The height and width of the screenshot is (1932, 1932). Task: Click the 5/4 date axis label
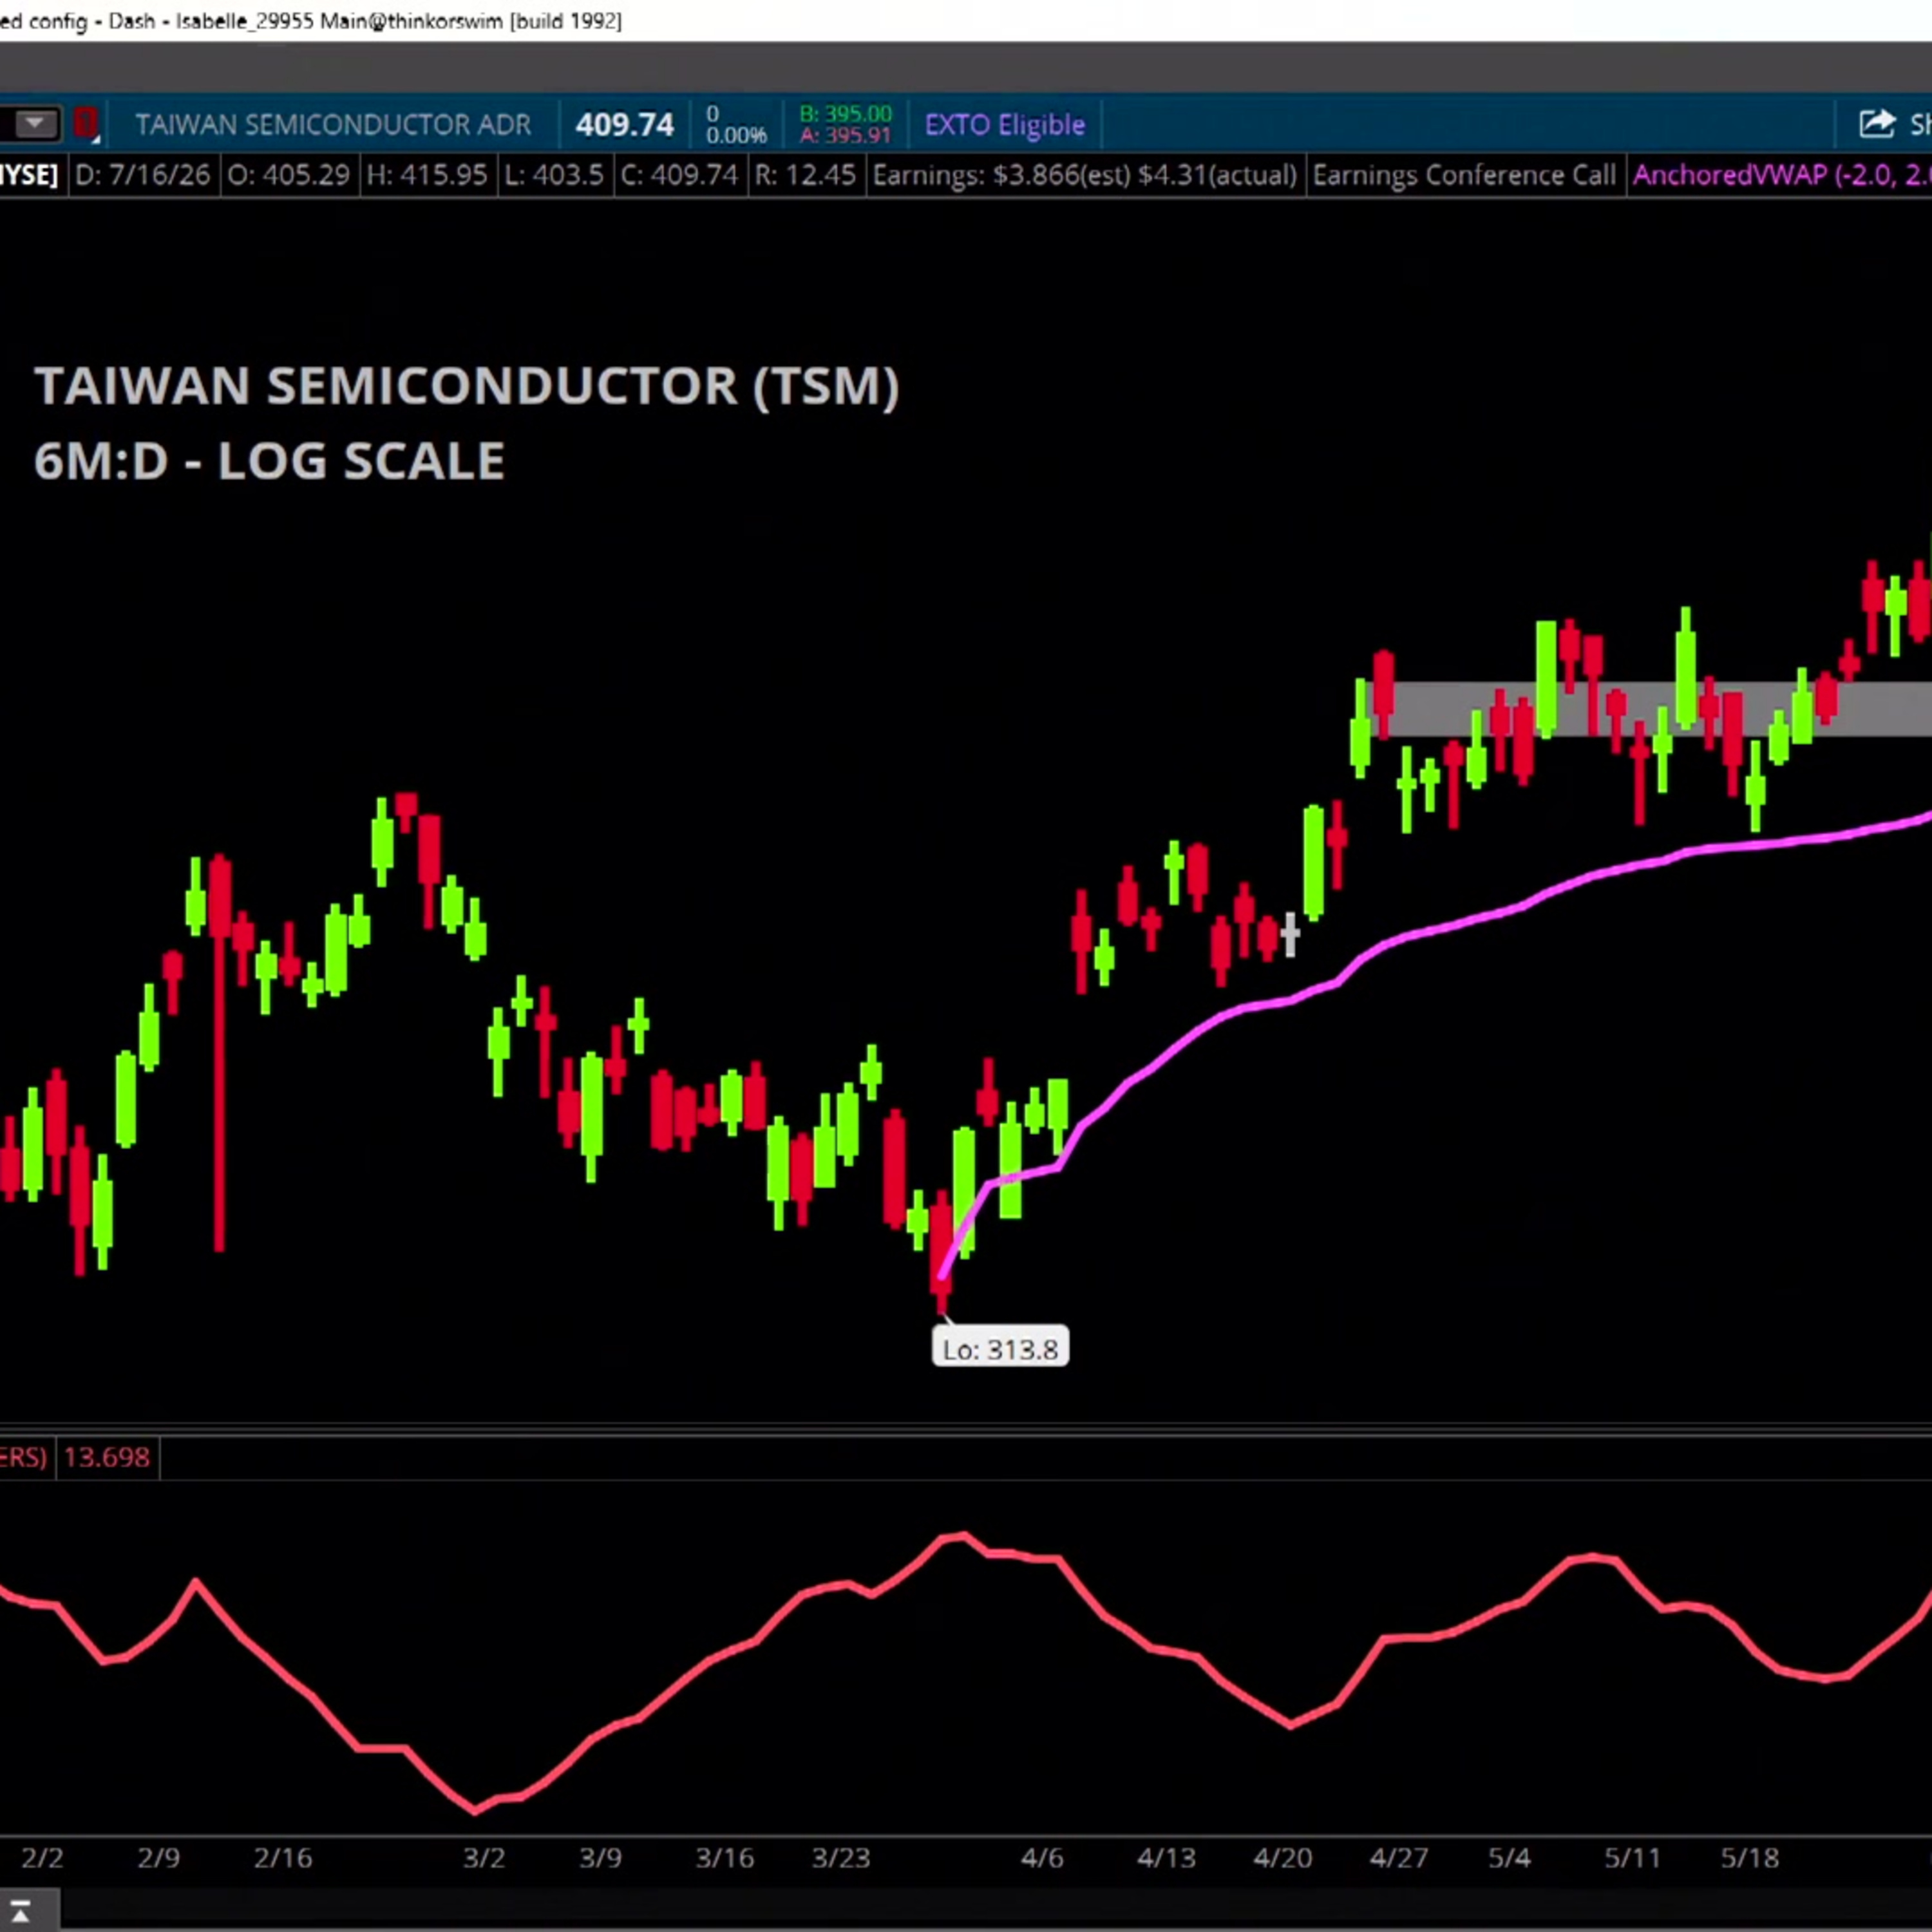click(1509, 1858)
